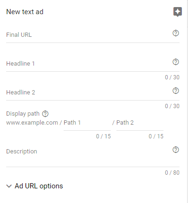Place cursor in the Description field
The image size is (188, 203).
pyautogui.click(x=89, y=156)
